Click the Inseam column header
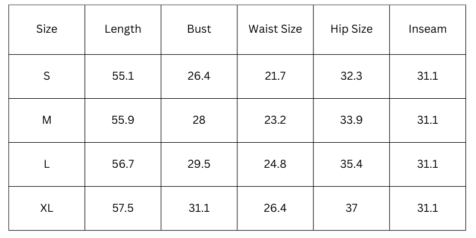Viewport: 476px width, 238px height. pyautogui.click(x=427, y=29)
